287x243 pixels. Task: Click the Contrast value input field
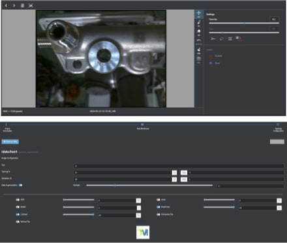pyautogui.click(x=117, y=215)
